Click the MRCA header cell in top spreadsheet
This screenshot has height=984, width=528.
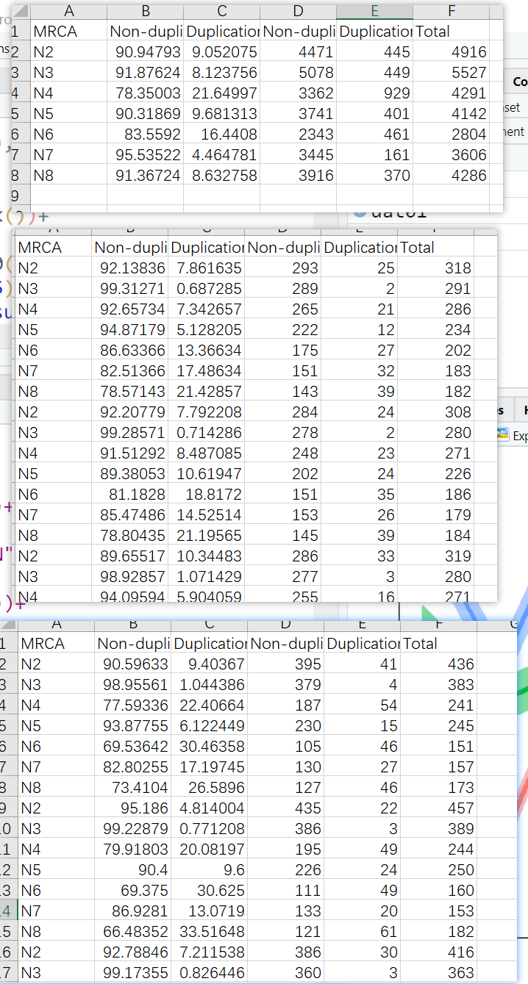pyautogui.click(x=68, y=31)
